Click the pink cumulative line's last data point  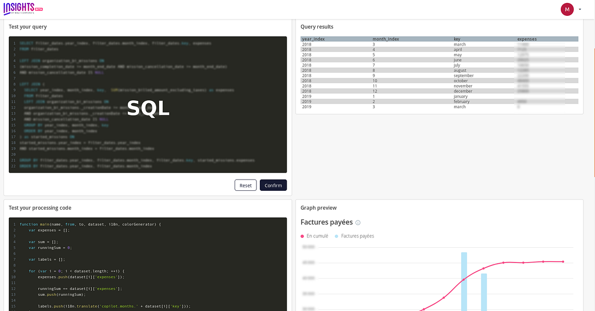(x=562, y=262)
